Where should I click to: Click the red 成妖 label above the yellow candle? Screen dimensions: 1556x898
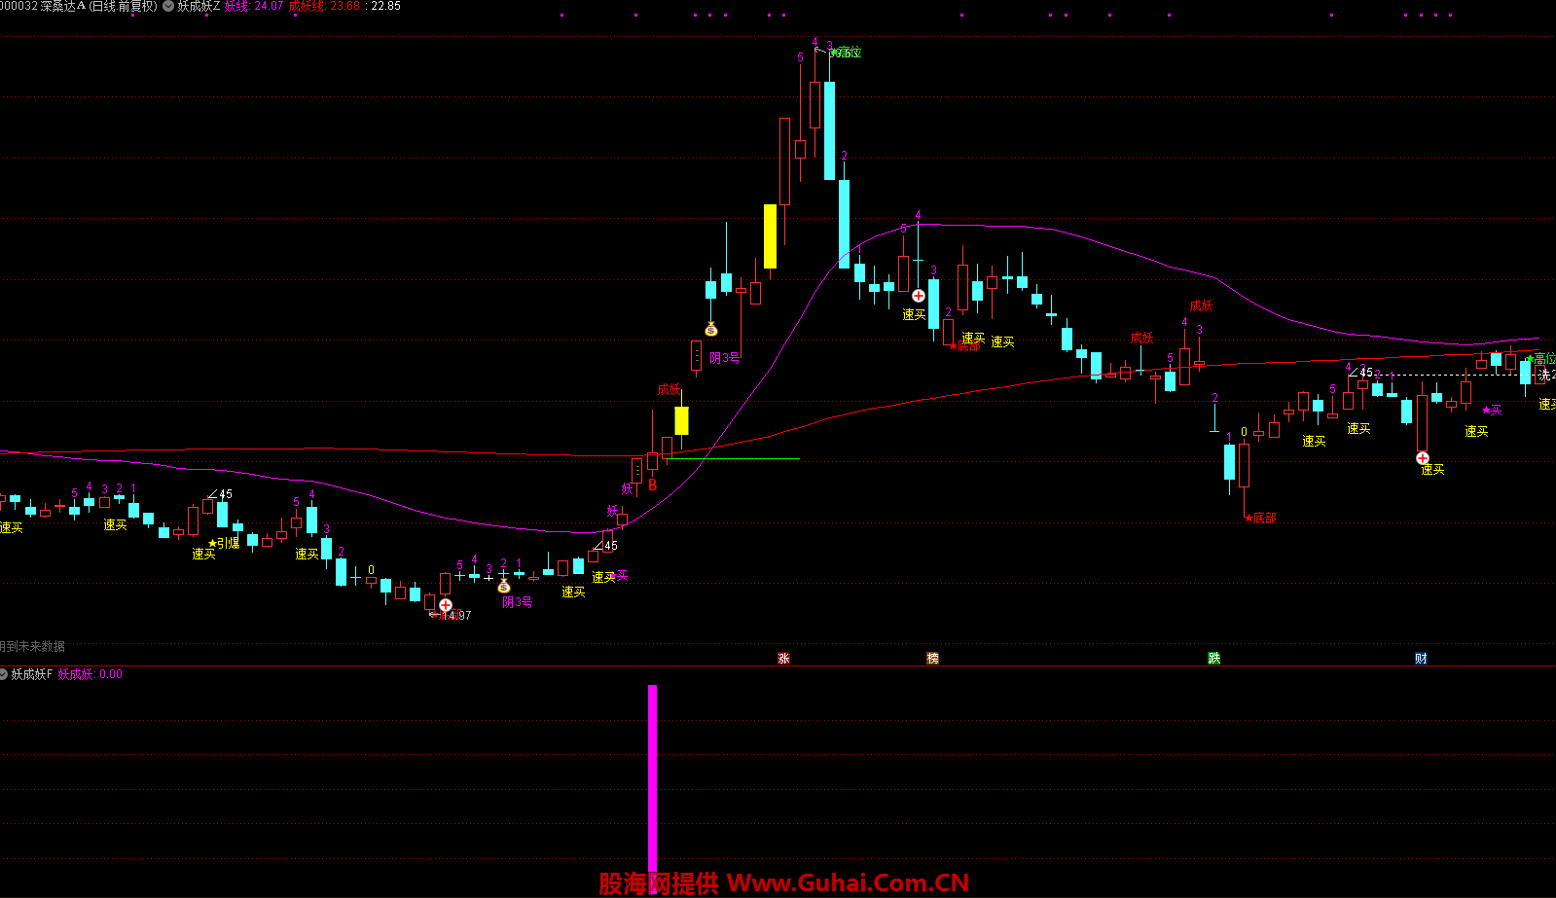[x=669, y=389]
